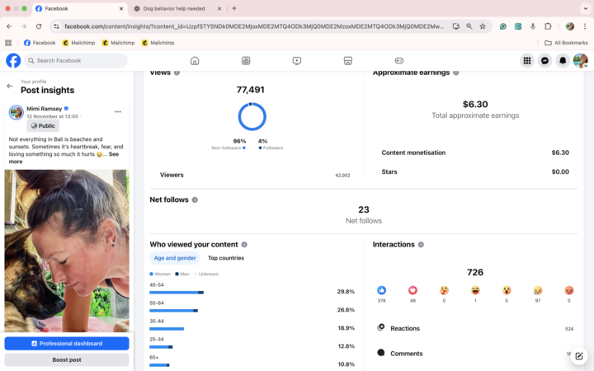594x371 pixels.
Task: Click the info icon next to Net follows
Action: click(x=195, y=200)
